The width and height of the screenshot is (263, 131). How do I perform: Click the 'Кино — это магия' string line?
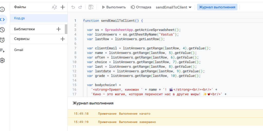point(159,94)
